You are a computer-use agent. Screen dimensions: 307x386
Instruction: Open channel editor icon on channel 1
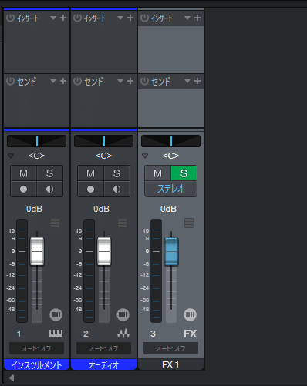click(x=56, y=314)
